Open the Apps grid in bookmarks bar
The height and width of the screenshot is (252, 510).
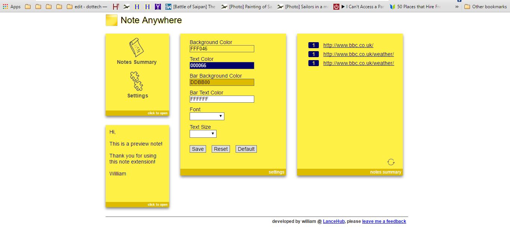tap(12, 7)
